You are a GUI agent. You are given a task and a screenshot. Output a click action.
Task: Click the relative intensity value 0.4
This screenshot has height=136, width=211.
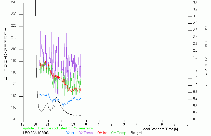pos(195,105)
